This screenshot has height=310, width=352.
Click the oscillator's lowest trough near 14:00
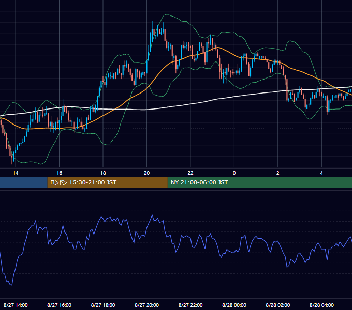11,285
